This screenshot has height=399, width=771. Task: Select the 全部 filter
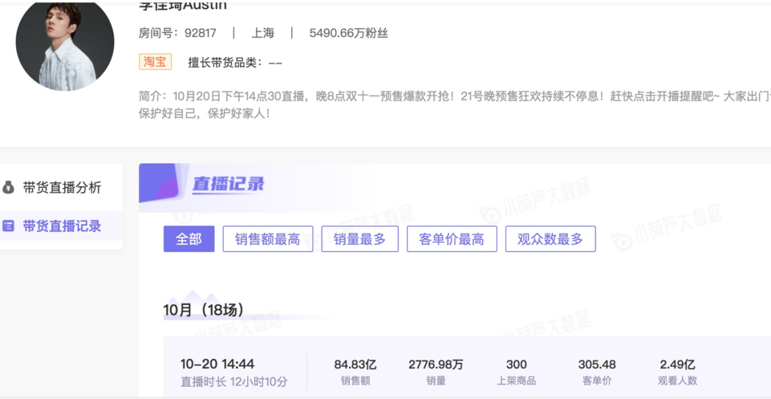click(188, 239)
